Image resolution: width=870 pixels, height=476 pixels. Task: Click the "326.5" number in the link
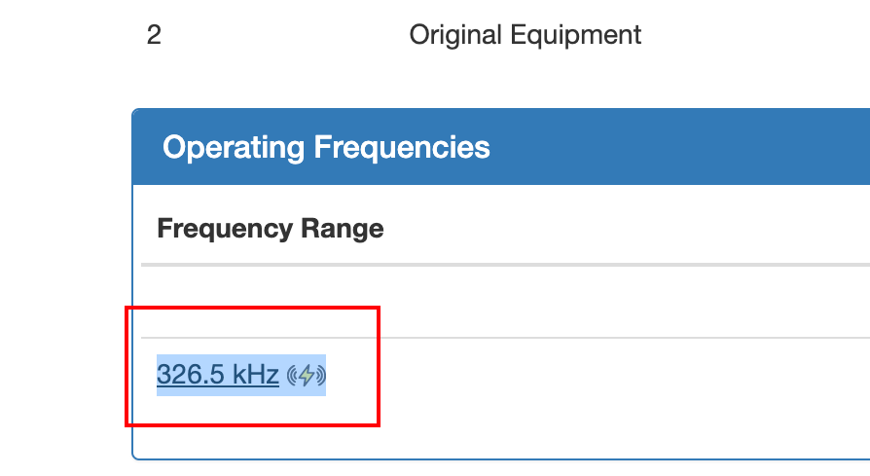pyautogui.click(x=192, y=375)
